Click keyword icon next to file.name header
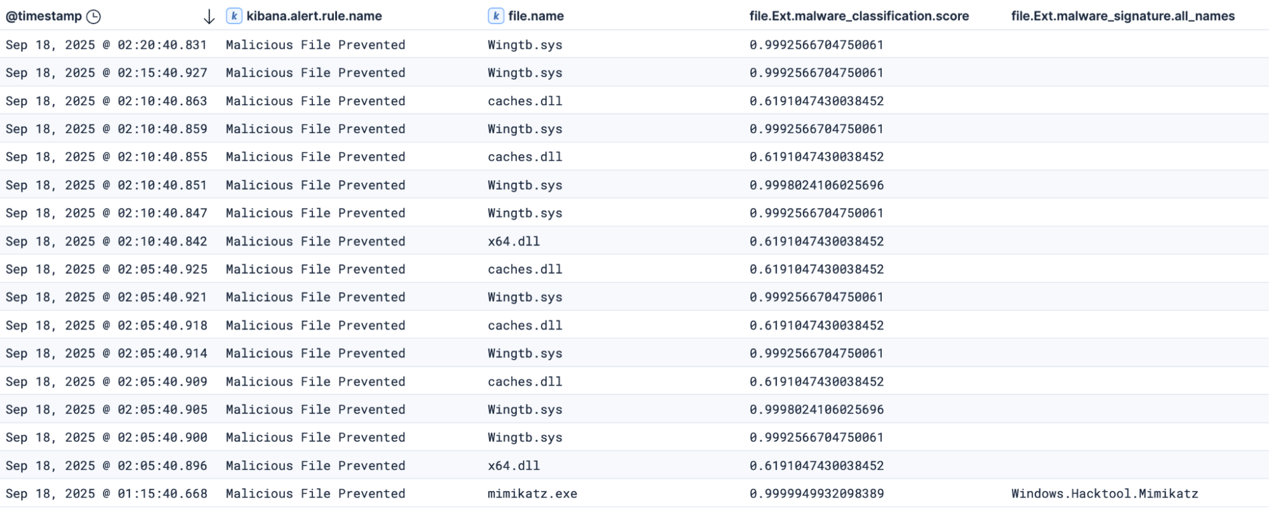This screenshot has height=508, width=1269. (496, 16)
